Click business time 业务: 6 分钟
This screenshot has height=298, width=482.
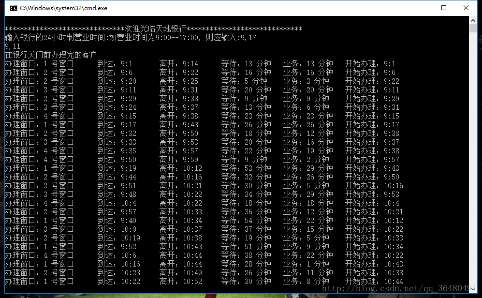[306, 107]
